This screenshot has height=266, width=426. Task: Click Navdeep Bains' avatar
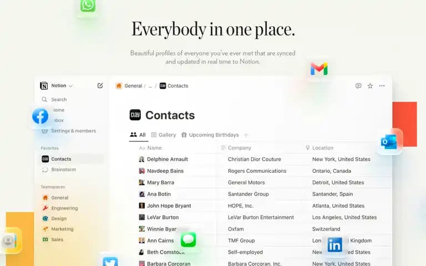click(x=141, y=171)
